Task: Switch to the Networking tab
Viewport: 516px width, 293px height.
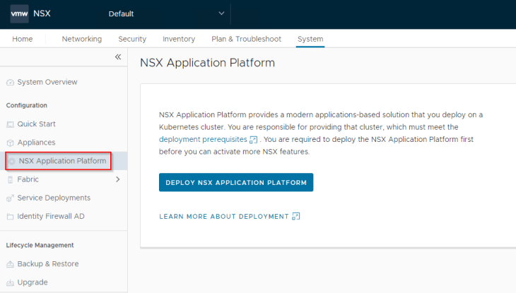Action: (82, 39)
